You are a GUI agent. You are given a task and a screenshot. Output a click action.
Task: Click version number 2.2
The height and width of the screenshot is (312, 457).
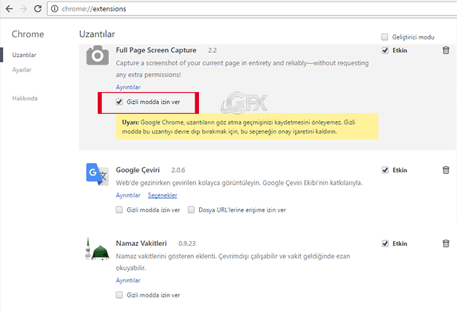(x=212, y=51)
